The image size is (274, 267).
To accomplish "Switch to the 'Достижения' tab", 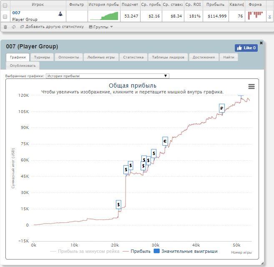I will tap(204, 57).
